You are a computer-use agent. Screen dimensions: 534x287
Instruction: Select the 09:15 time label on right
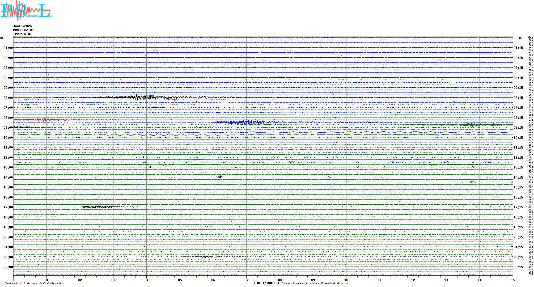pyautogui.click(x=518, y=128)
